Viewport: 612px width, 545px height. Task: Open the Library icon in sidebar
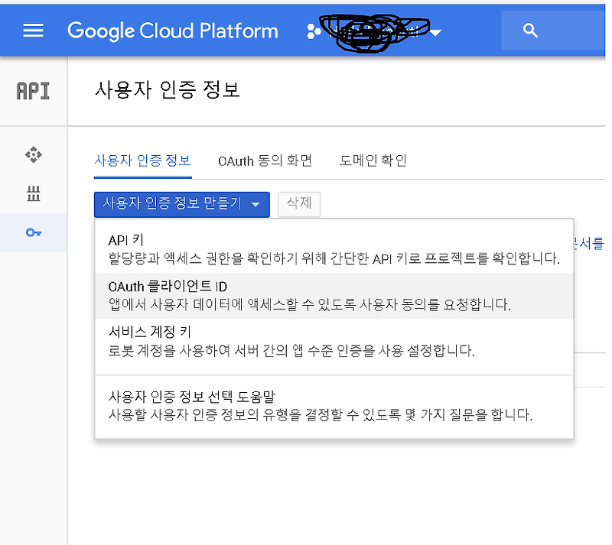(34, 193)
